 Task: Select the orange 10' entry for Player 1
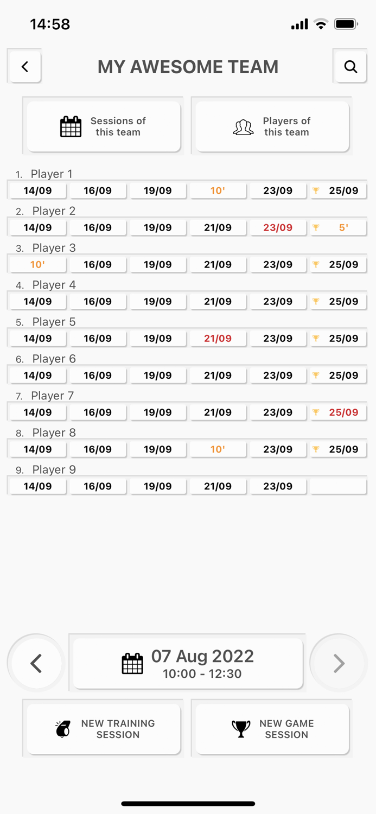point(218,190)
